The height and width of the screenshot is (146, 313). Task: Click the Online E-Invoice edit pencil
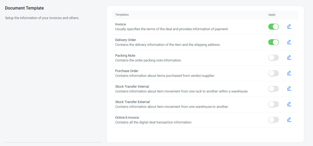pos(289,120)
